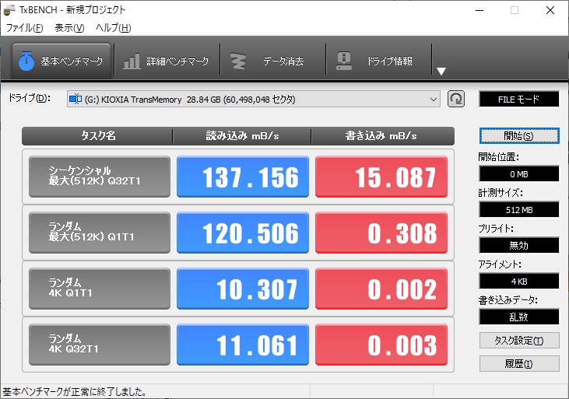Click the status bar completion message

[x=75, y=392]
